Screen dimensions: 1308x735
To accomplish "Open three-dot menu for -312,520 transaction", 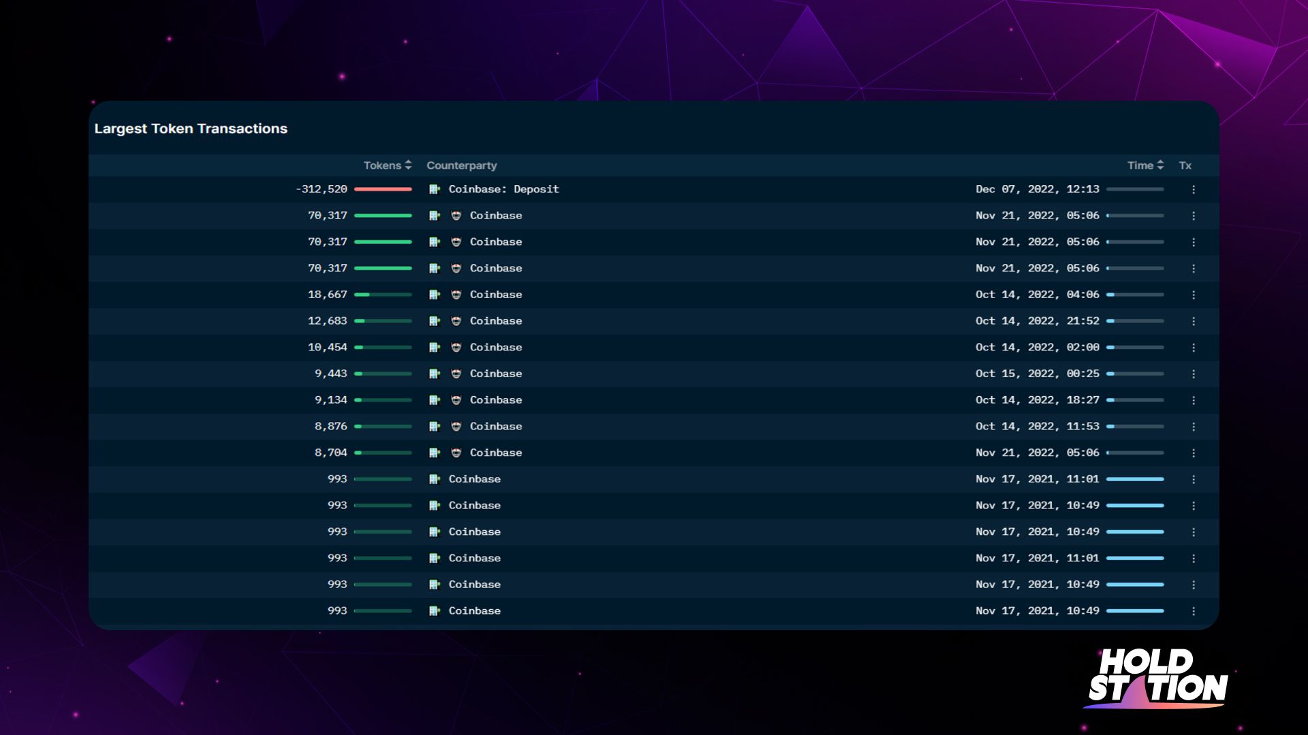I will 1194,190.
